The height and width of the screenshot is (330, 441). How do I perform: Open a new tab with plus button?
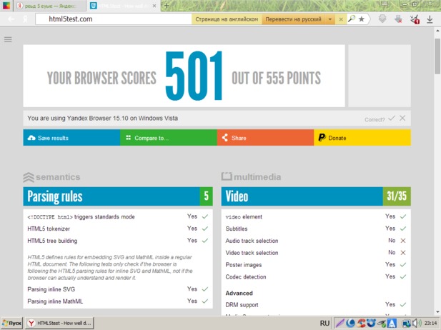pyautogui.click(x=167, y=6)
